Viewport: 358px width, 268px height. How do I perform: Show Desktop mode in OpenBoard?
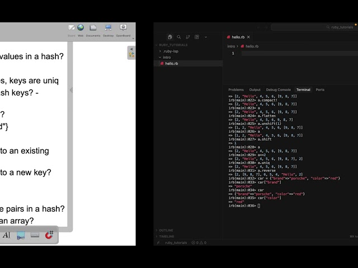point(108,30)
